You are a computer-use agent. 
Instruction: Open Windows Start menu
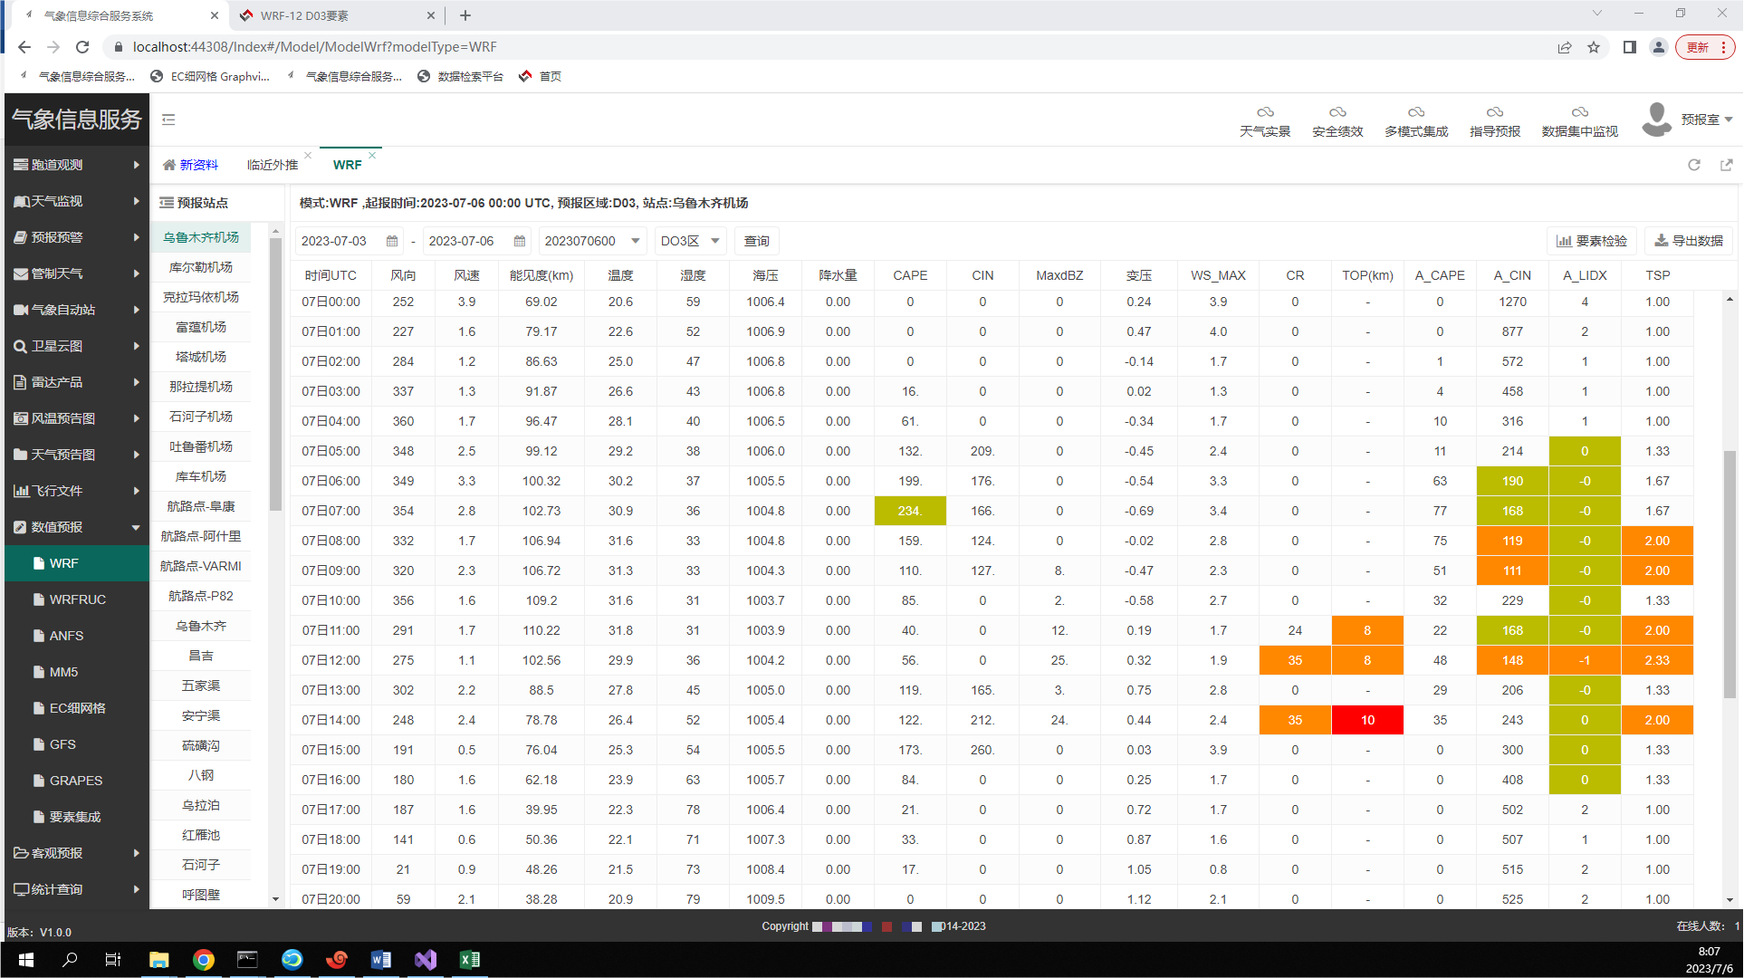25,960
